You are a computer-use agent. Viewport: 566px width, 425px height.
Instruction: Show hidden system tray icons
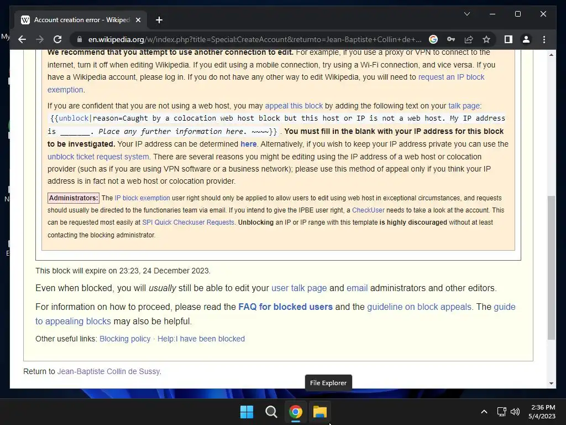click(484, 412)
